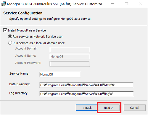The width and height of the screenshot is (148, 115).
Task: Uncheck Install MongoD as a Service
Action: (x=5, y=30)
